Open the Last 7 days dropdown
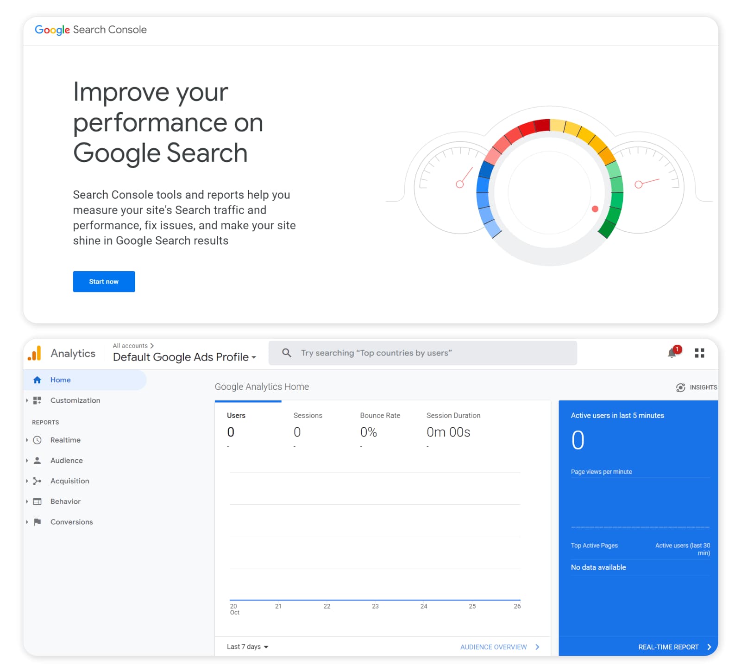The image size is (741, 672). [248, 647]
